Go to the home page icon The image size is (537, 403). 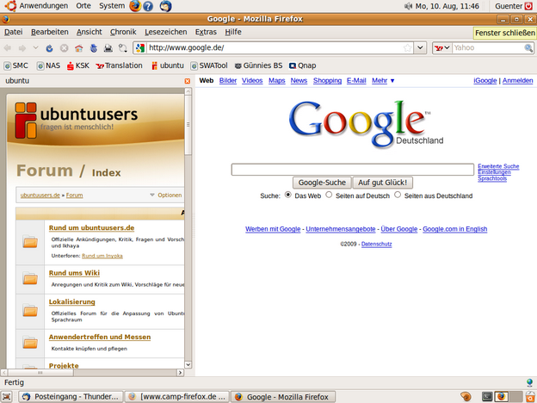tap(78, 48)
